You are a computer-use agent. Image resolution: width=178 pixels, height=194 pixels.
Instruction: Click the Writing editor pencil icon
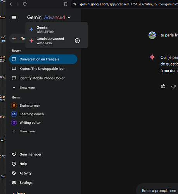[x=14, y=123]
